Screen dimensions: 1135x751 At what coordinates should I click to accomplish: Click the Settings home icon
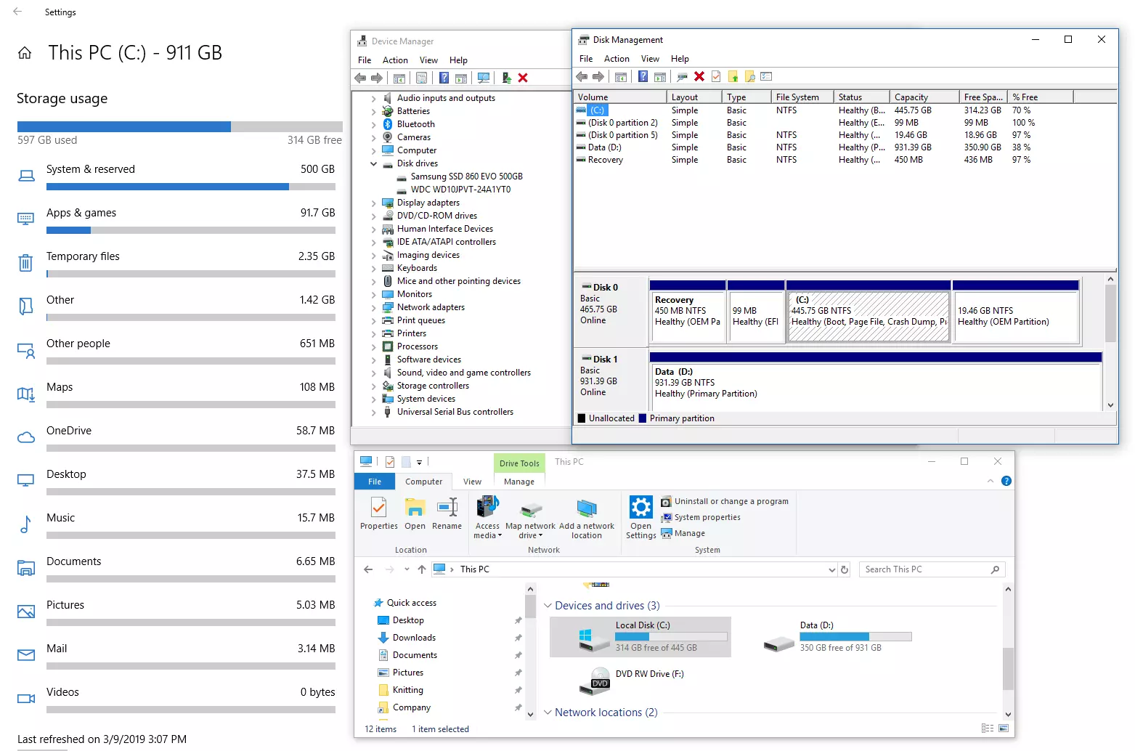coord(25,53)
